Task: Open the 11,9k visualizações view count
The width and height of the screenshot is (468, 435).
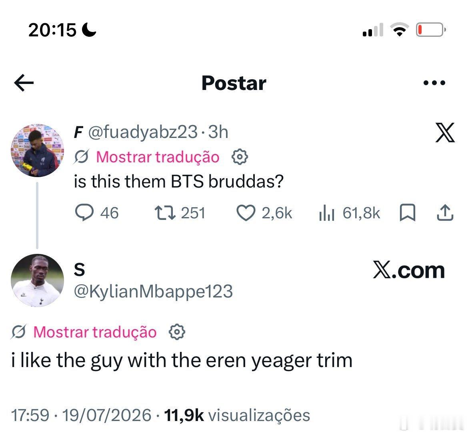Action: (x=237, y=415)
